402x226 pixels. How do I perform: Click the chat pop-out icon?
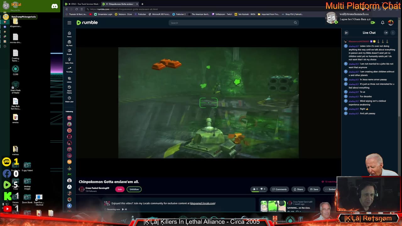coord(386,33)
